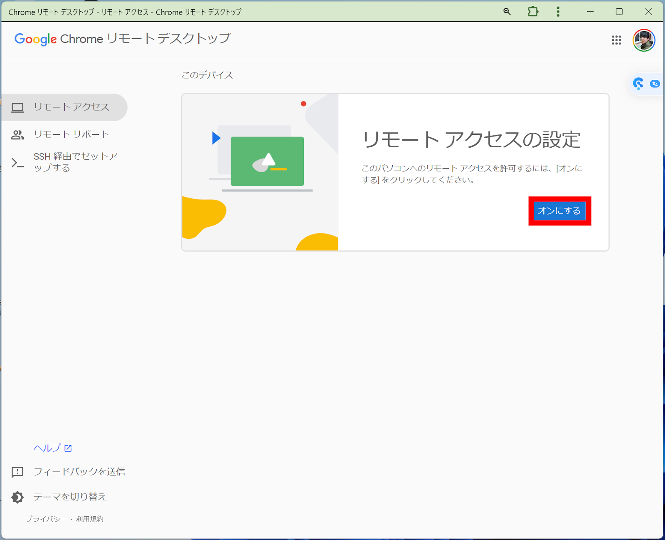Screen dimensions: 665x540
Task: Open the 利用規約 link
Action: [x=90, y=519]
